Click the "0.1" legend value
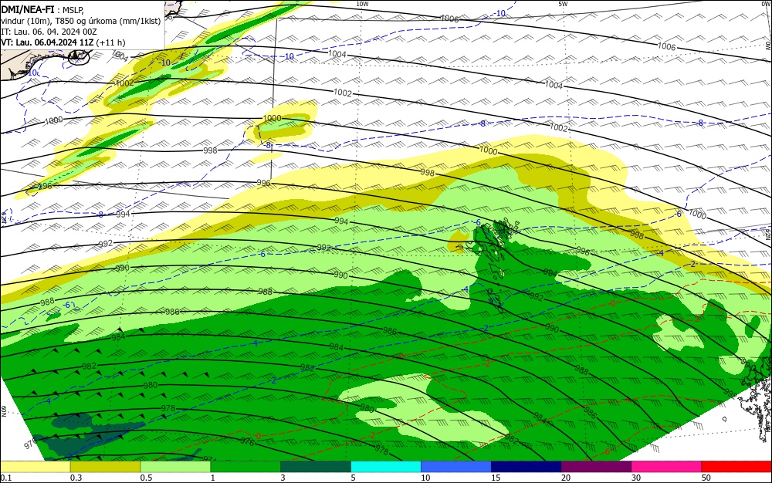Screen dimensions: 772x483 (x=5, y=478)
